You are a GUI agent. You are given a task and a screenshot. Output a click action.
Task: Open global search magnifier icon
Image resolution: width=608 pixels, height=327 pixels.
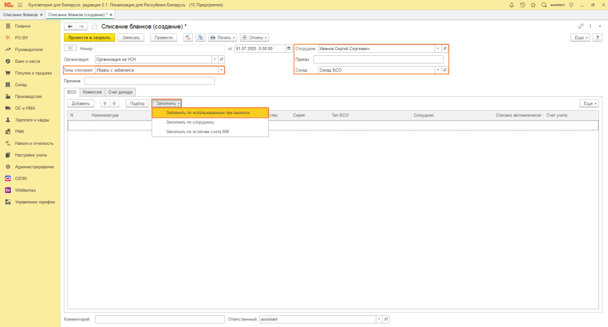pos(544,5)
